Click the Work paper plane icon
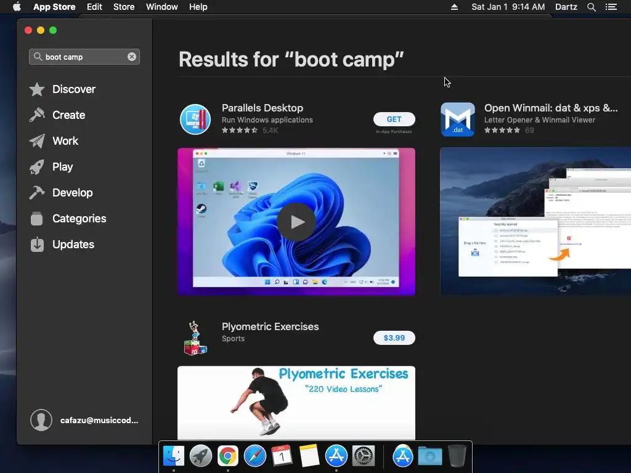 (x=36, y=141)
